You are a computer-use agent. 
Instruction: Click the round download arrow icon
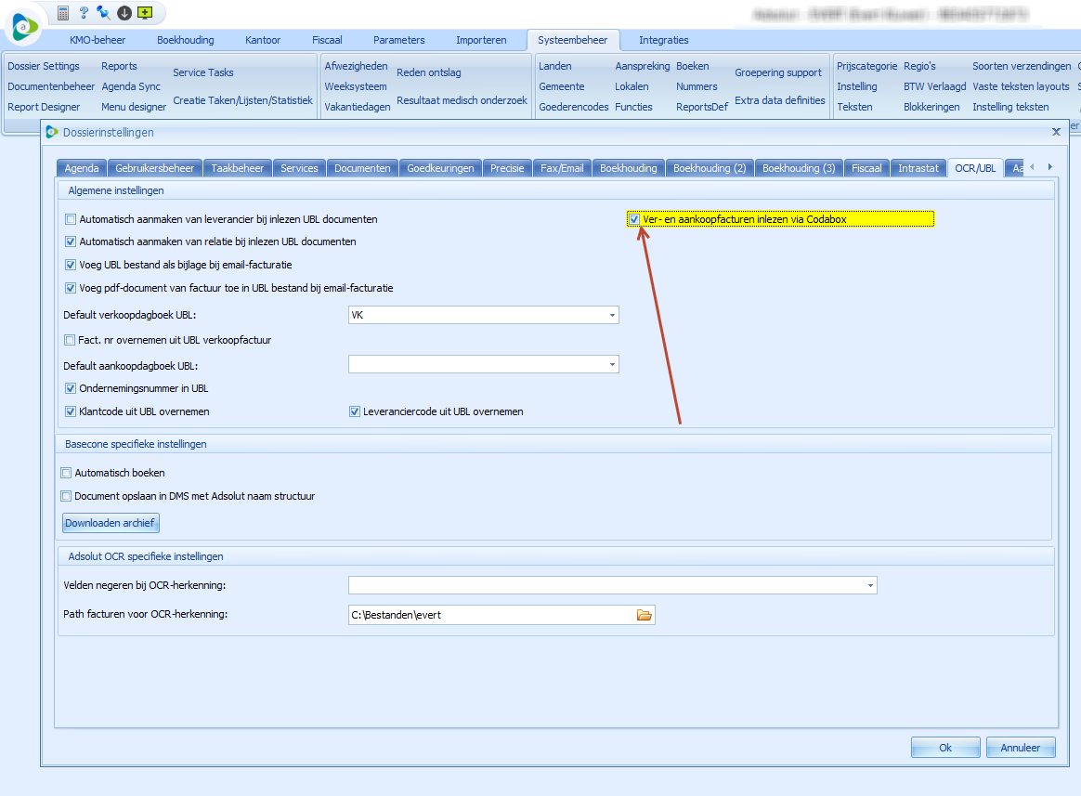coord(124,13)
